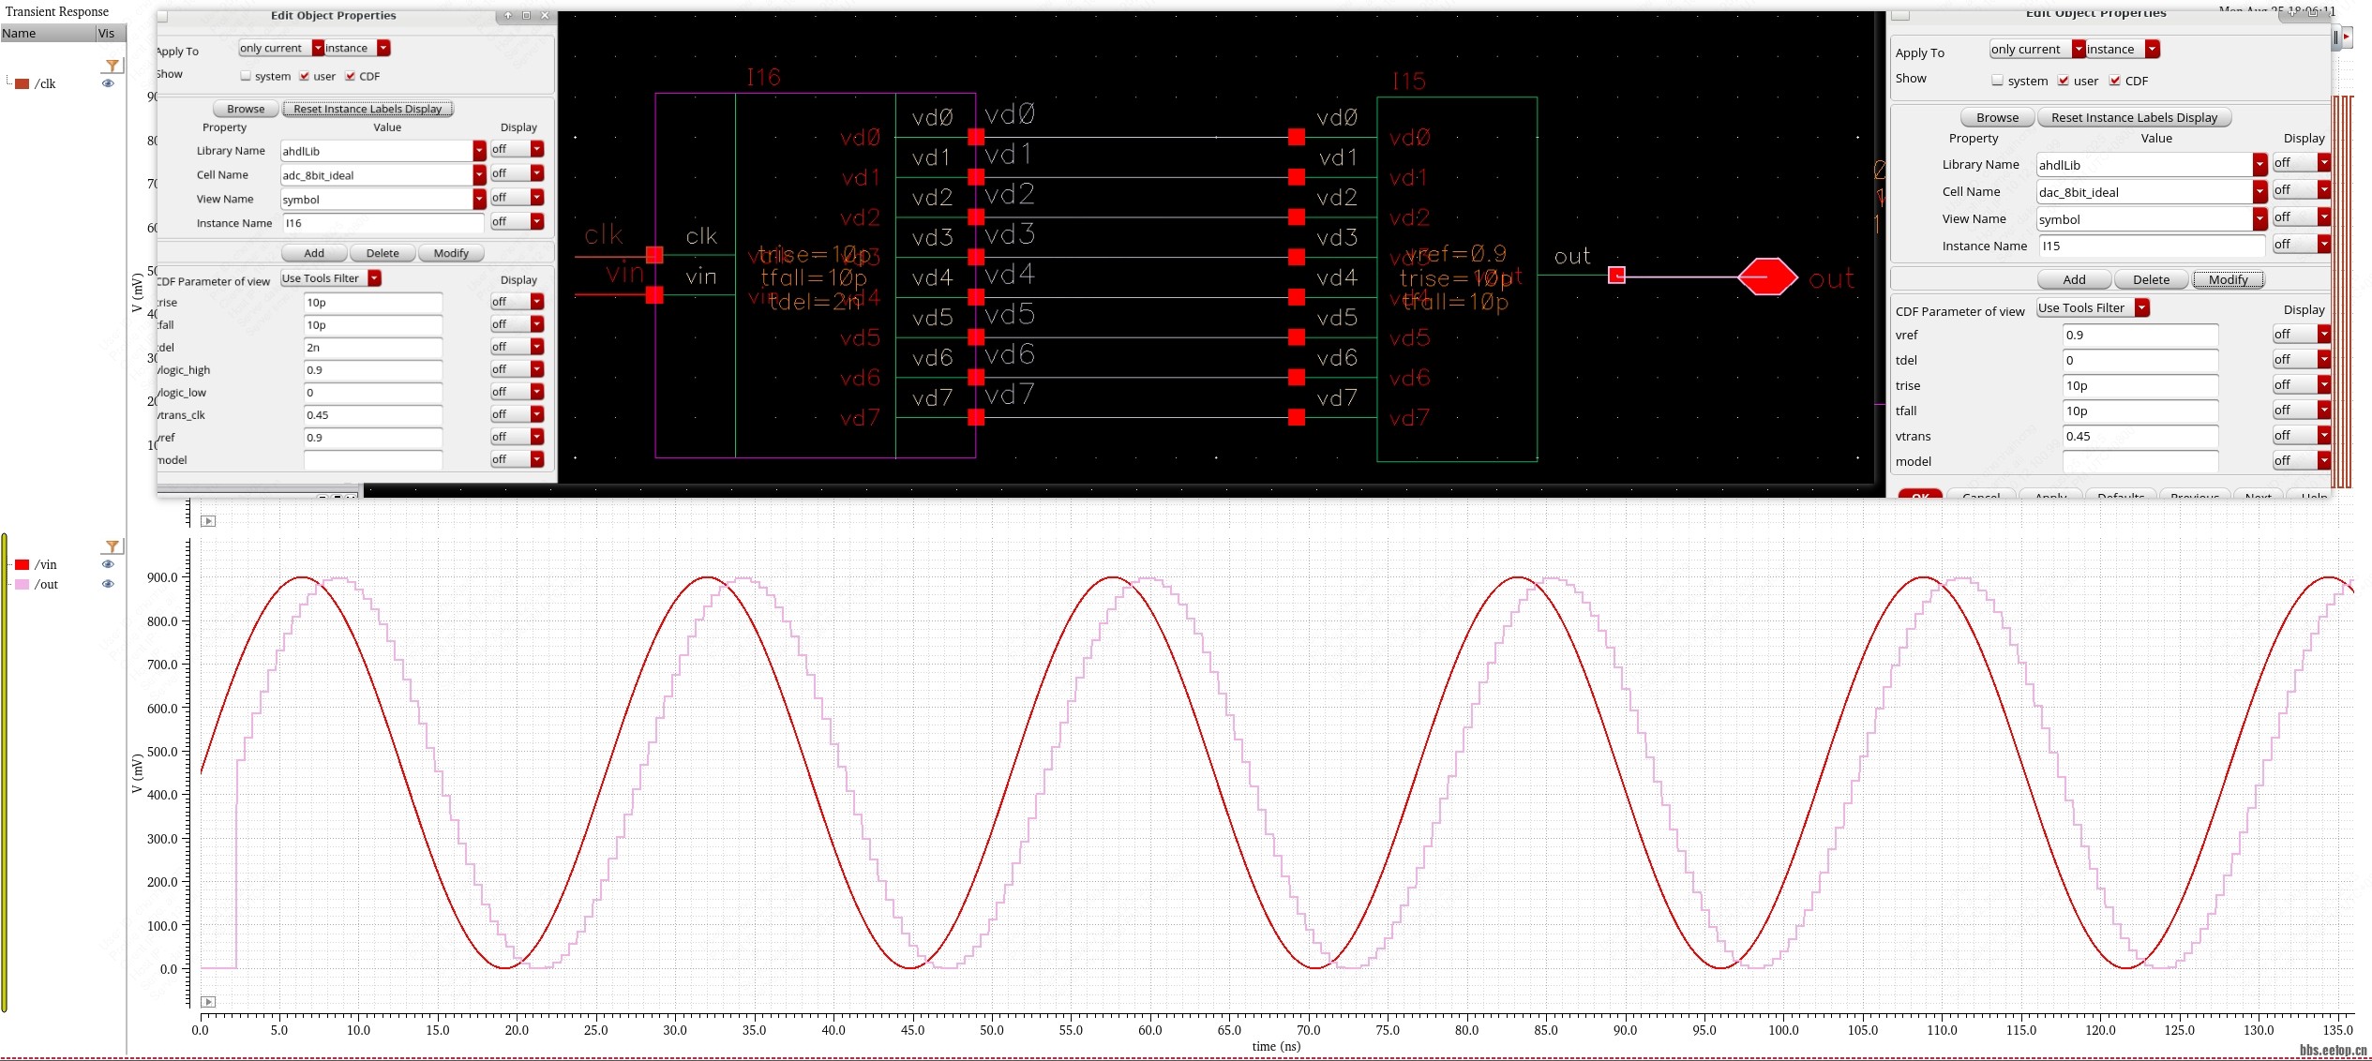Image resolution: width=2372 pixels, height=1061 pixels.
Task: Select the vd4 input pin square on I15
Action: 1297,297
